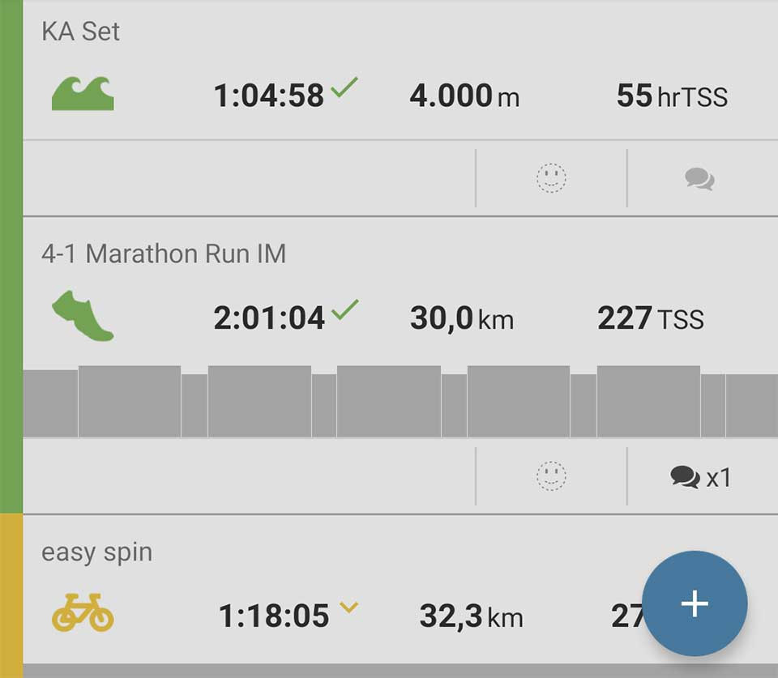Open smiley feedback for KA Set workout
The height and width of the screenshot is (678, 778).
pos(551,178)
